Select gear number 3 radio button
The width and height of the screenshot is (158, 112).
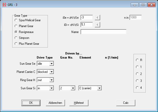(138, 81)
